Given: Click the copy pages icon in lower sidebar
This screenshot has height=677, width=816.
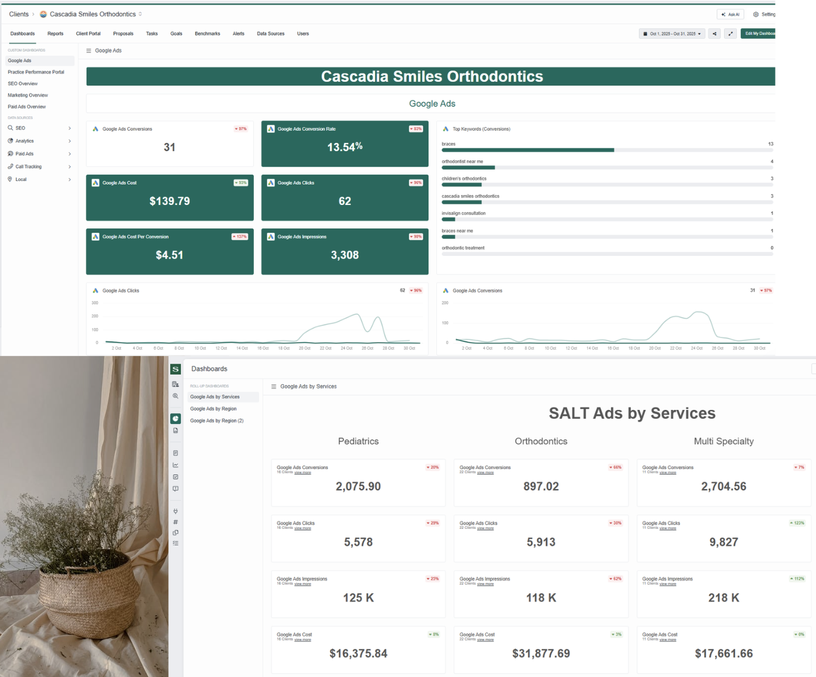Looking at the screenshot, I should (175, 532).
